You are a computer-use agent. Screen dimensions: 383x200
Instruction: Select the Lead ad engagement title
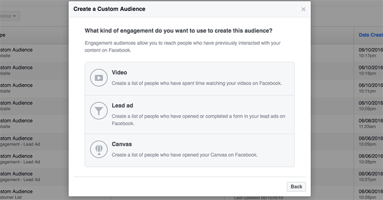point(122,105)
